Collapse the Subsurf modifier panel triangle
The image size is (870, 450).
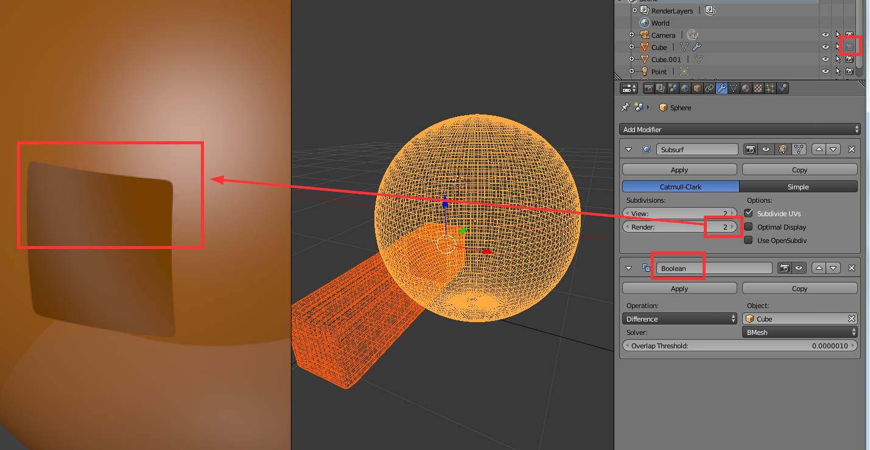(629, 149)
